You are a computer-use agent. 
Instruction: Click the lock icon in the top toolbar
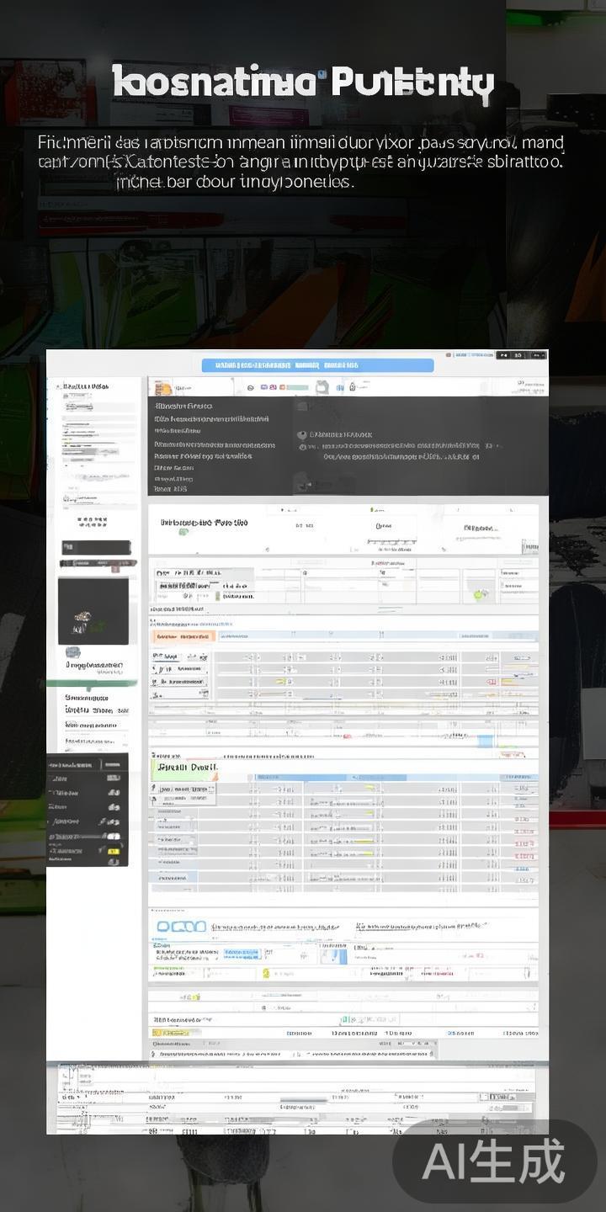click(352, 387)
